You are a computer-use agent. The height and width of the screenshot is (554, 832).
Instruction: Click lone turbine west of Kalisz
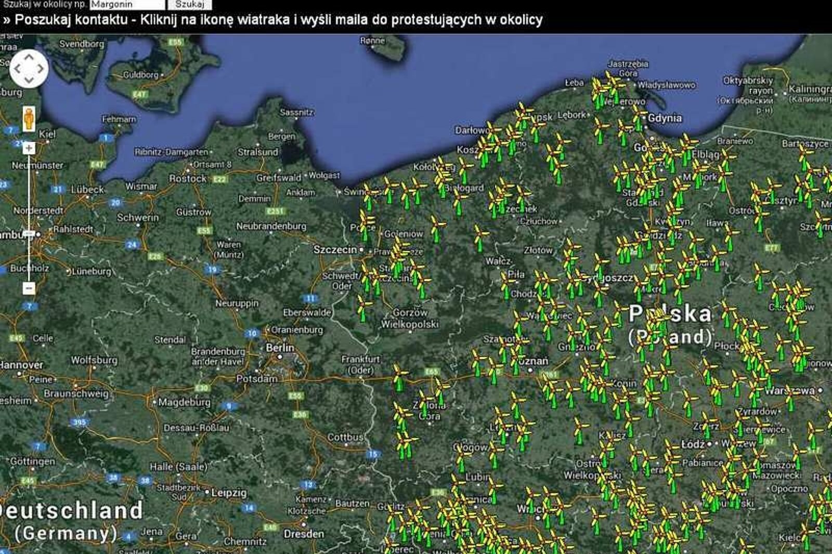click(580, 431)
